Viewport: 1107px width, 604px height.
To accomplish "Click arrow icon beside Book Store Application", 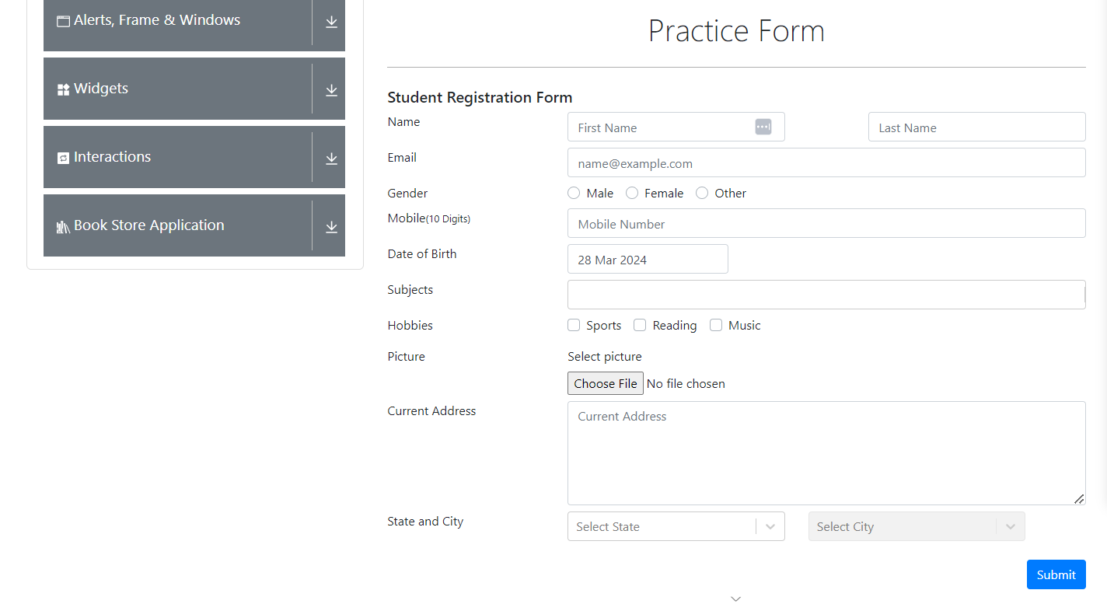I will tap(331, 227).
